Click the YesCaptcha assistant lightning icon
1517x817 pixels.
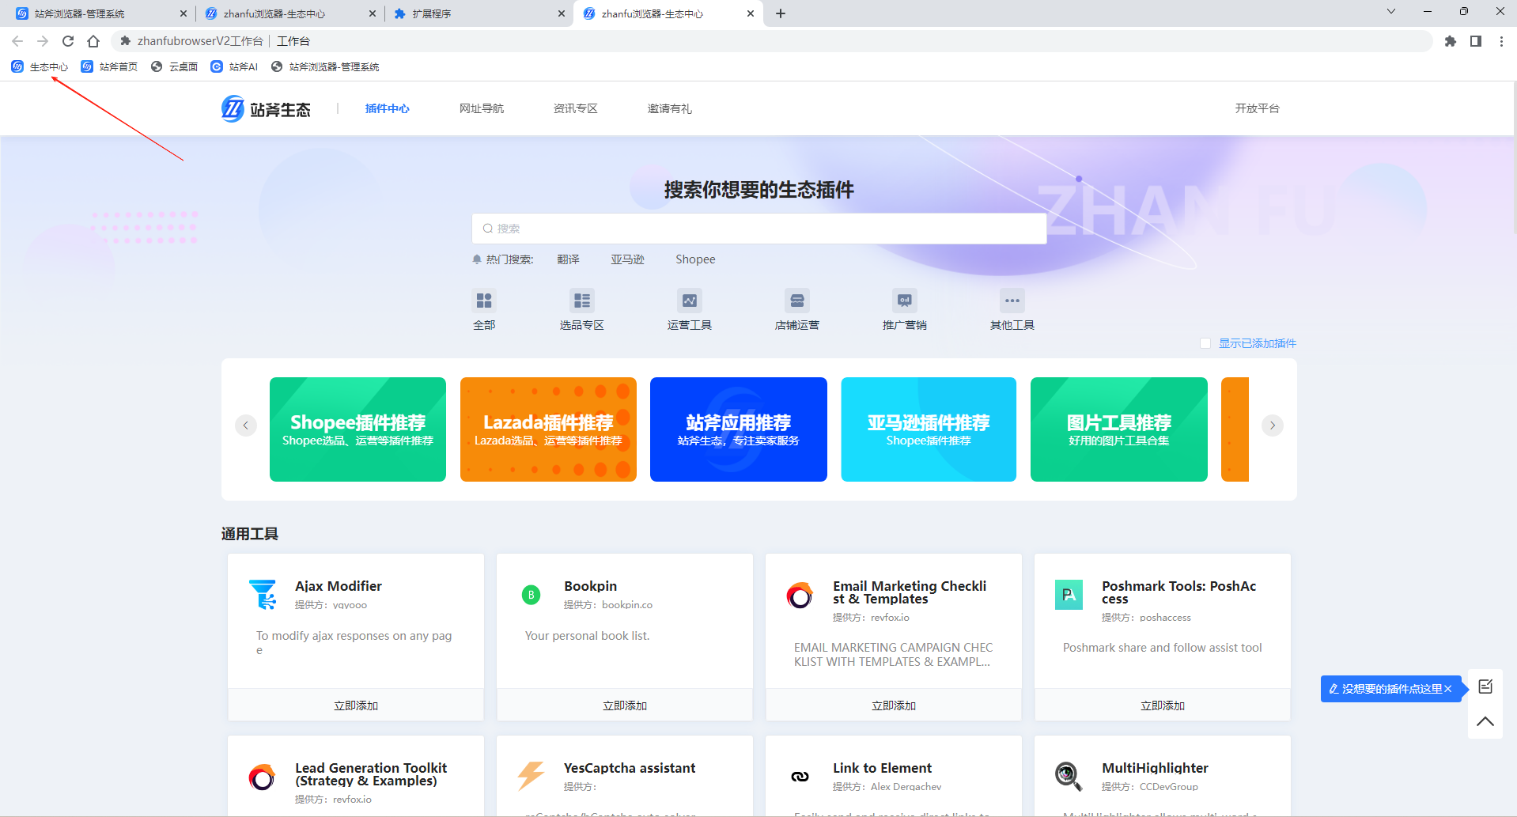(531, 776)
